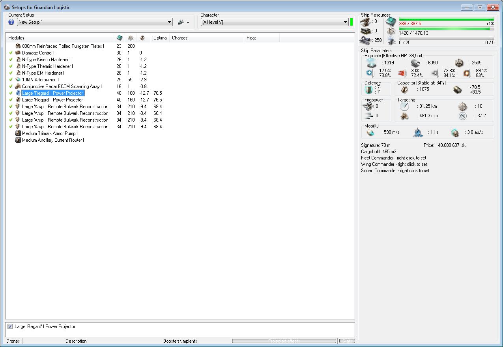Click the powergrid usage bar above 1420 / 1478.13
The height and width of the screenshot is (347, 503).
click(x=447, y=28)
